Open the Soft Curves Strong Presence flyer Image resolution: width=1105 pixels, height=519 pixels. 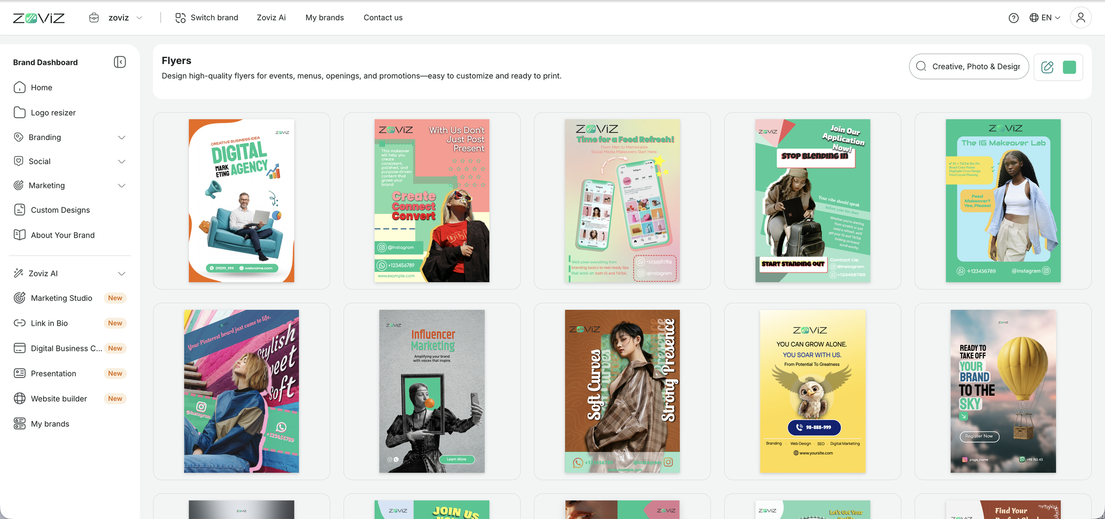click(622, 391)
